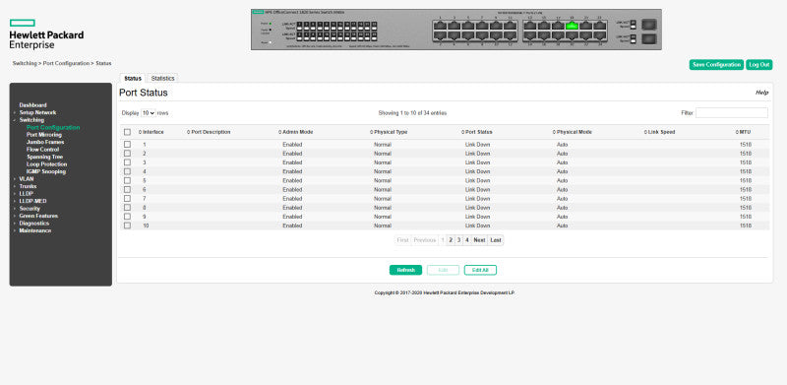Expand the Trunks sidebar section
Image resolution: width=787 pixels, height=385 pixels.
[x=29, y=186]
